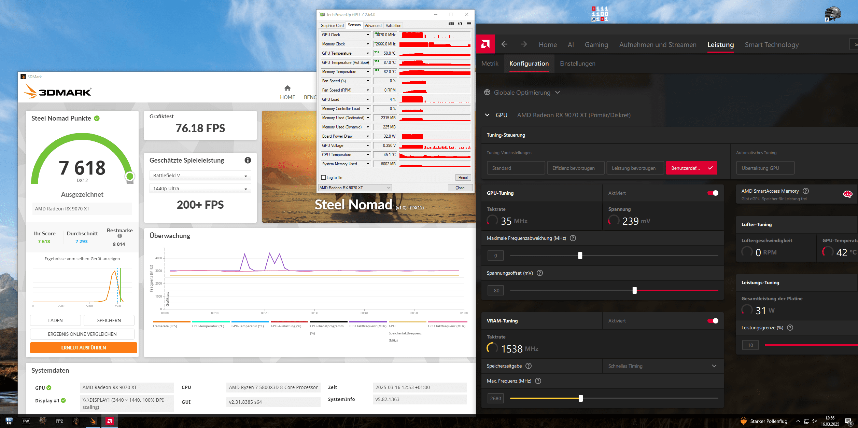Click ERGEBNIS ONLINE VERGLEICHEN
858x428 pixels.
[82, 334]
